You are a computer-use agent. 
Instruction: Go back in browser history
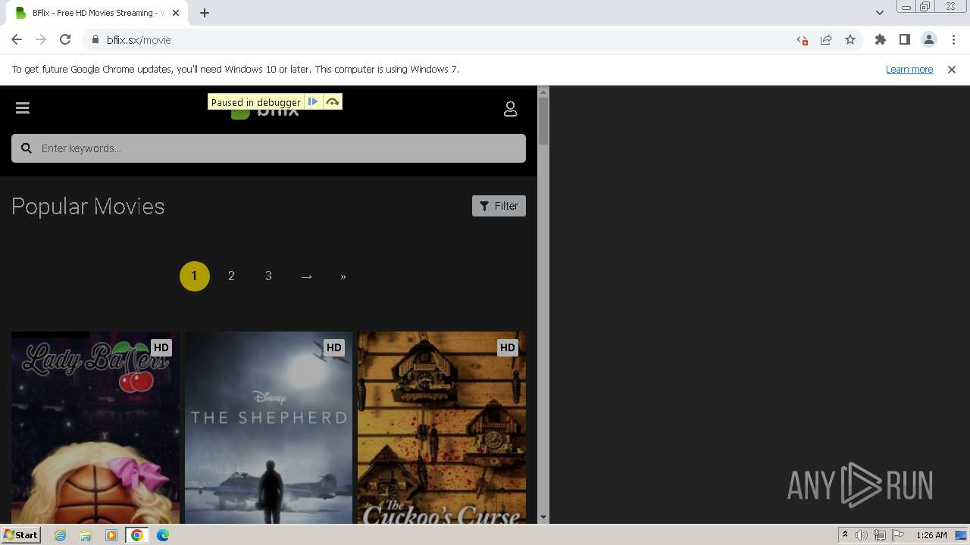coord(17,40)
